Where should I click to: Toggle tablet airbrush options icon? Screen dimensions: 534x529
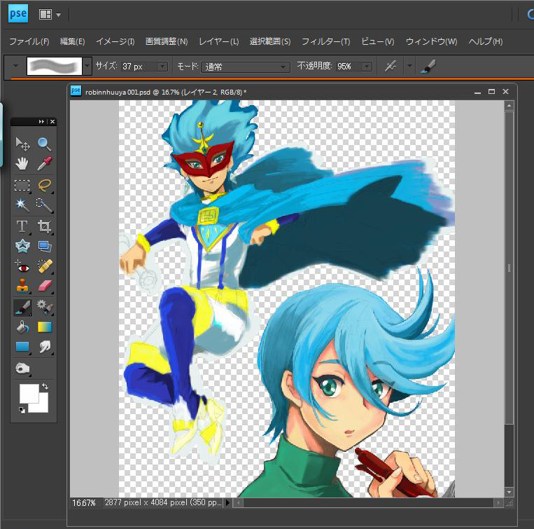click(x=391, y=66)
